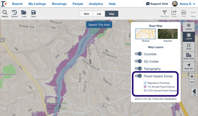This screenshot has height=116, width=198.
Task: Open the Drive Time tool
Action: click(189, 56)
